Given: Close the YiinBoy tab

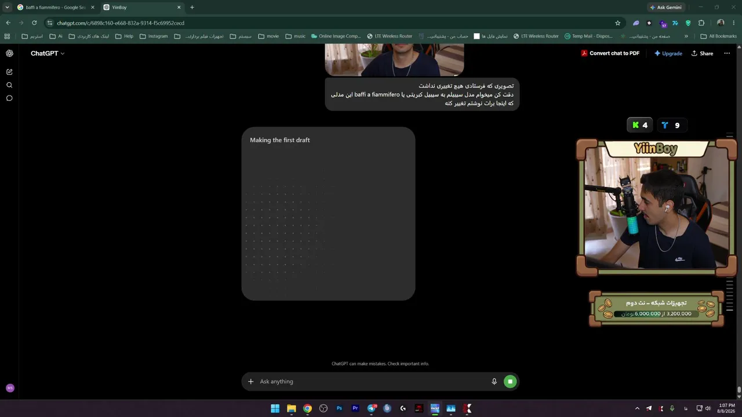Looking at the screenshot, I should [179, 8].
